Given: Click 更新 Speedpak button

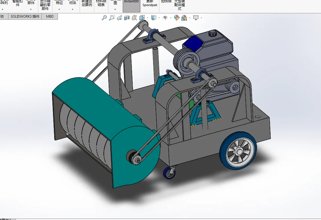Looking at the screenshot, I should (150, 4).
